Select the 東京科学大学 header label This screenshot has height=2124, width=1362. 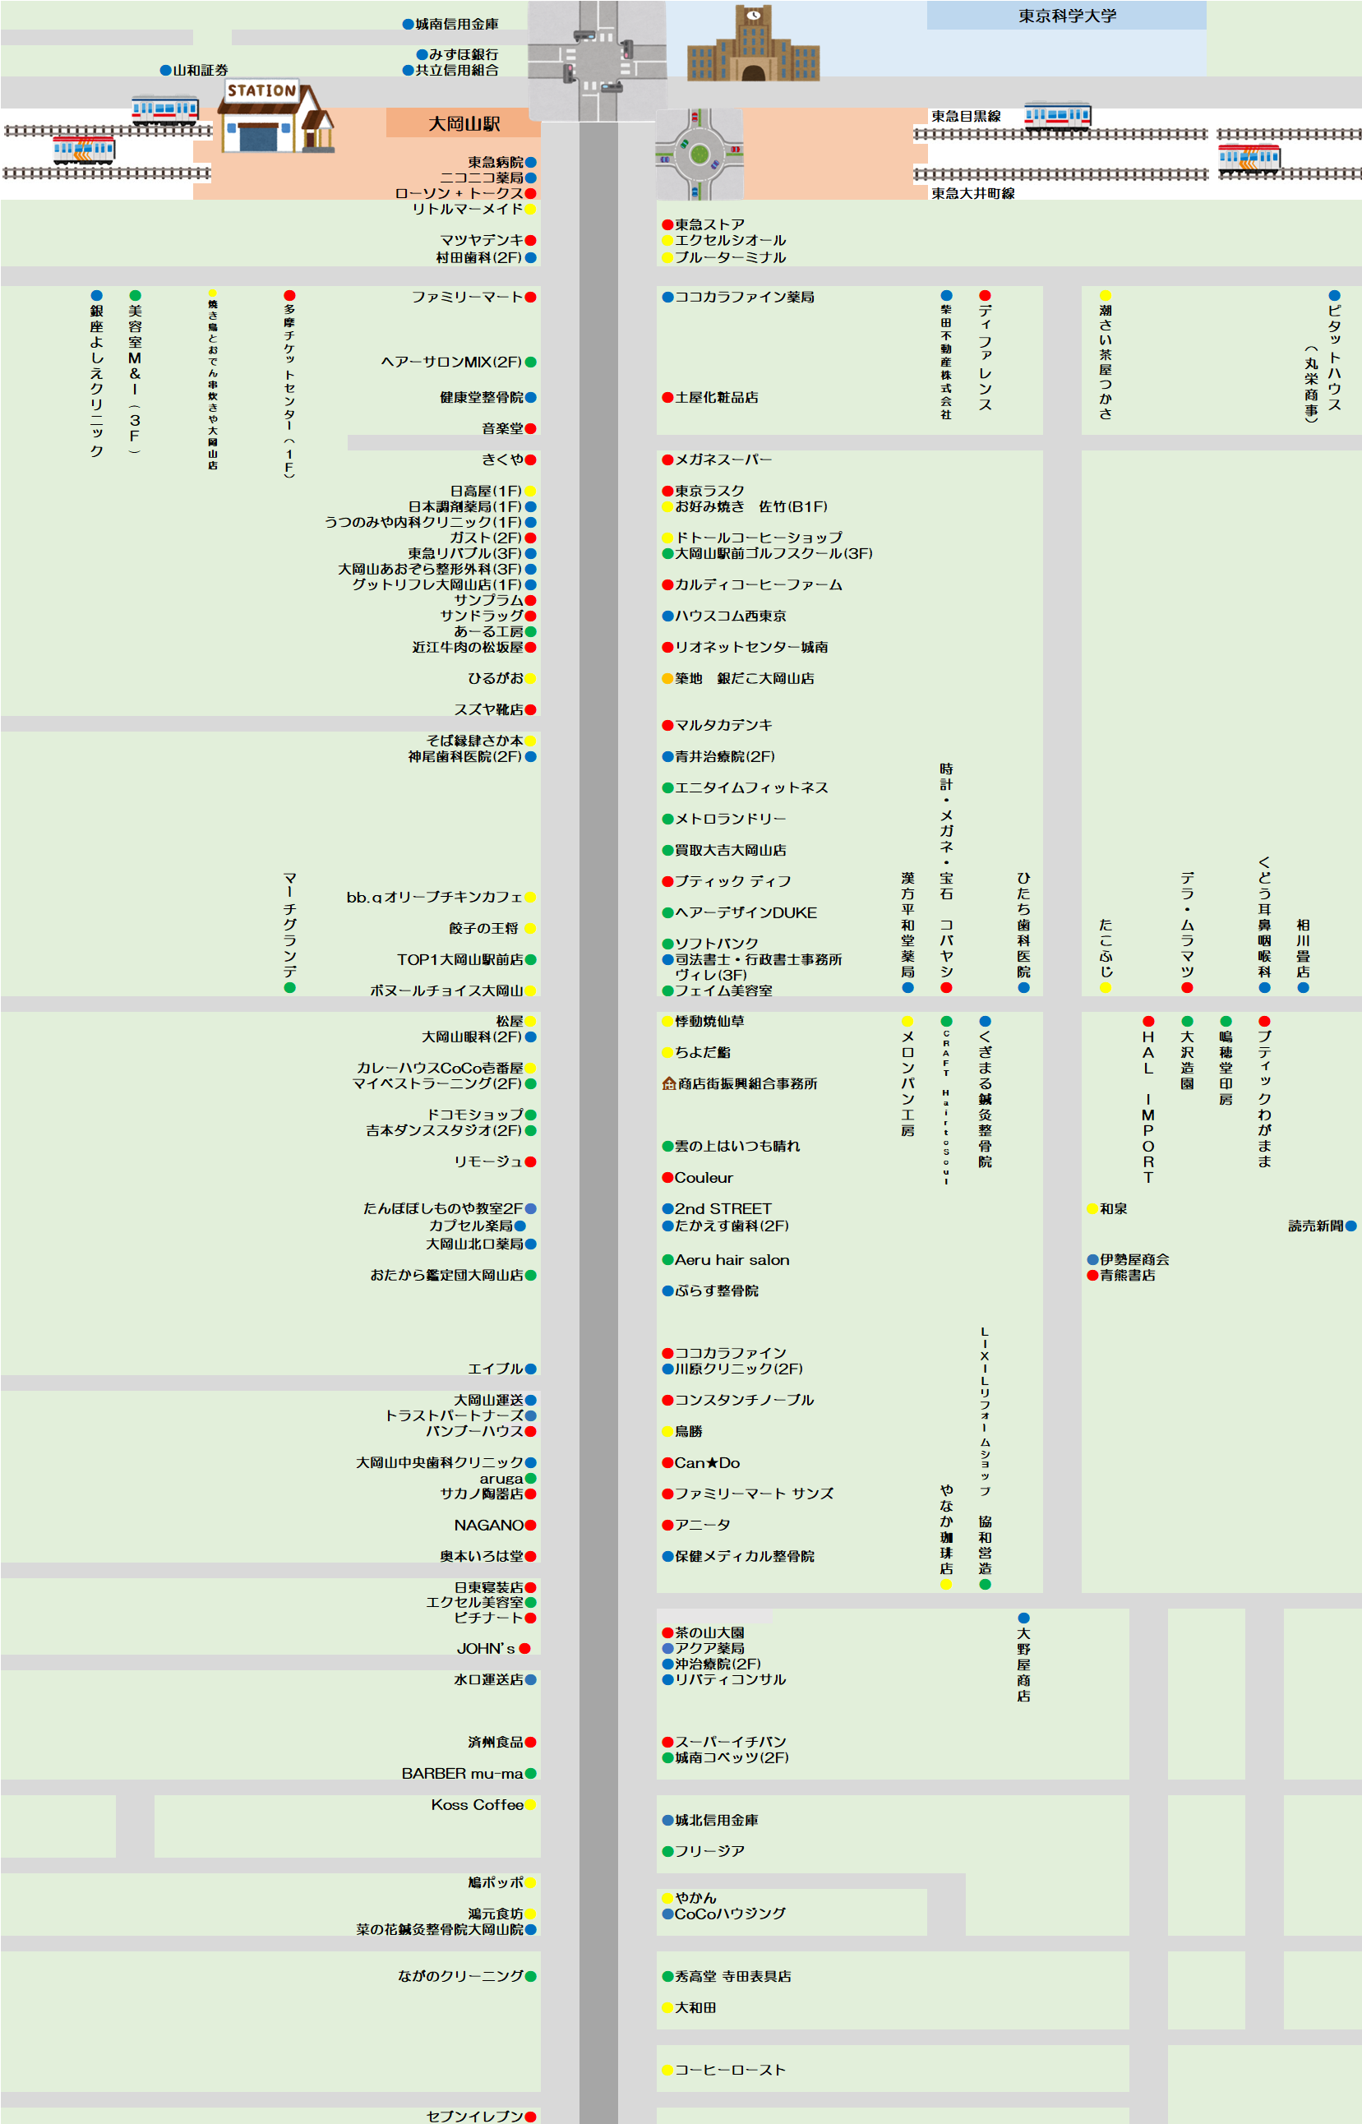[x=1067, y=16]
